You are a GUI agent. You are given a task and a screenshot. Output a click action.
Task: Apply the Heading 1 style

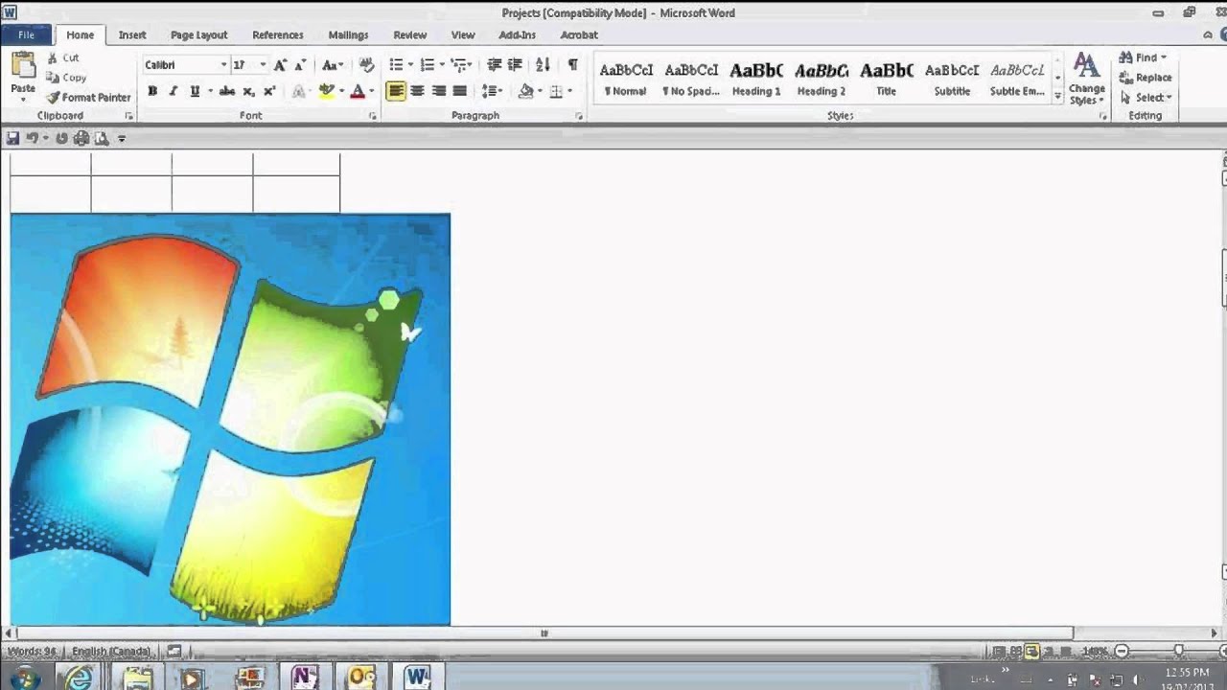[756, 80]
